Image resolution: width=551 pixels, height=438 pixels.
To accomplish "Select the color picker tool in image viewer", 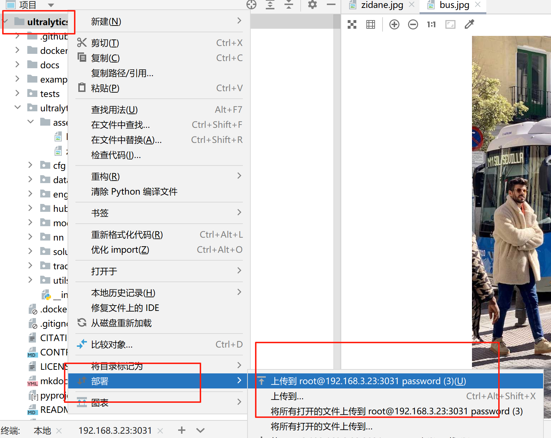I will pos(469,24).
